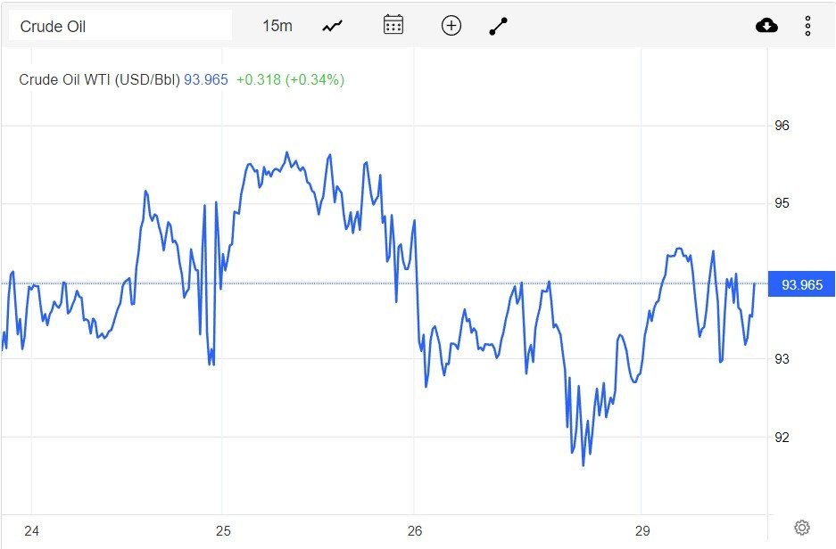Open chart settings gear icon

[801, 528]
